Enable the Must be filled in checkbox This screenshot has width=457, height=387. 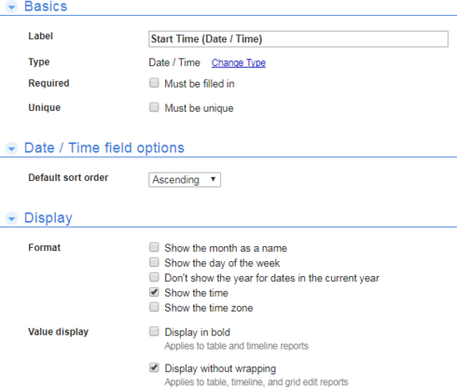pos(154,83)
